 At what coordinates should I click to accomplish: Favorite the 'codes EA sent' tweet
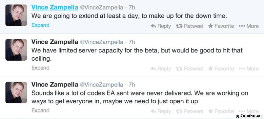click(x=221, y=111)
